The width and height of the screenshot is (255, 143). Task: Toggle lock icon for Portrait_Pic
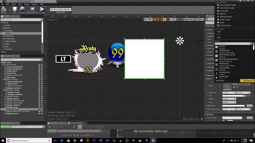pos(39,73)
